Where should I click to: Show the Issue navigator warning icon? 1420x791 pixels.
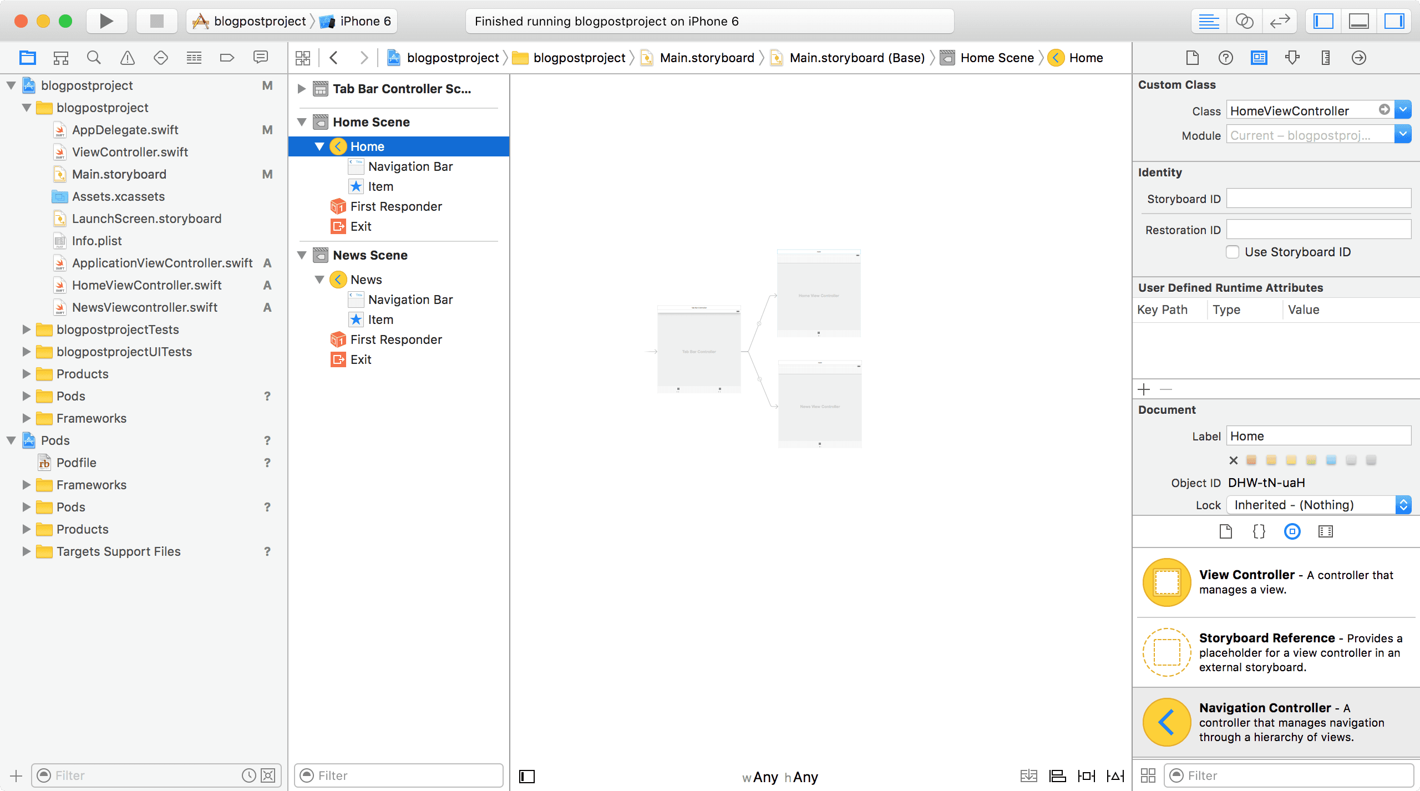128,58
